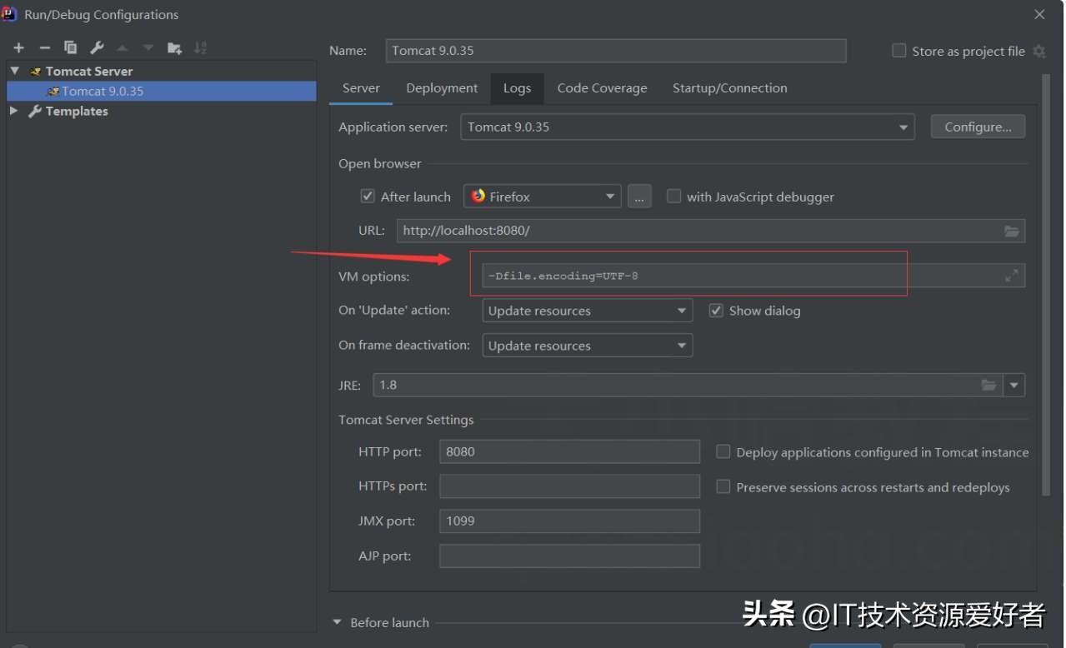Click AJP port field
The width and height of the screenshot is (1066, 648).
(x=569, y=556)
